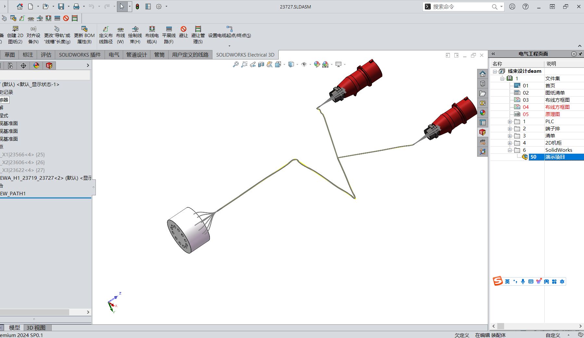Switch to the 评估 tab

tap(46, 55)
